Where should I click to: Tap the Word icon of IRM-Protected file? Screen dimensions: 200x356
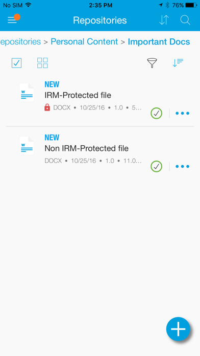tap(27, 93)
